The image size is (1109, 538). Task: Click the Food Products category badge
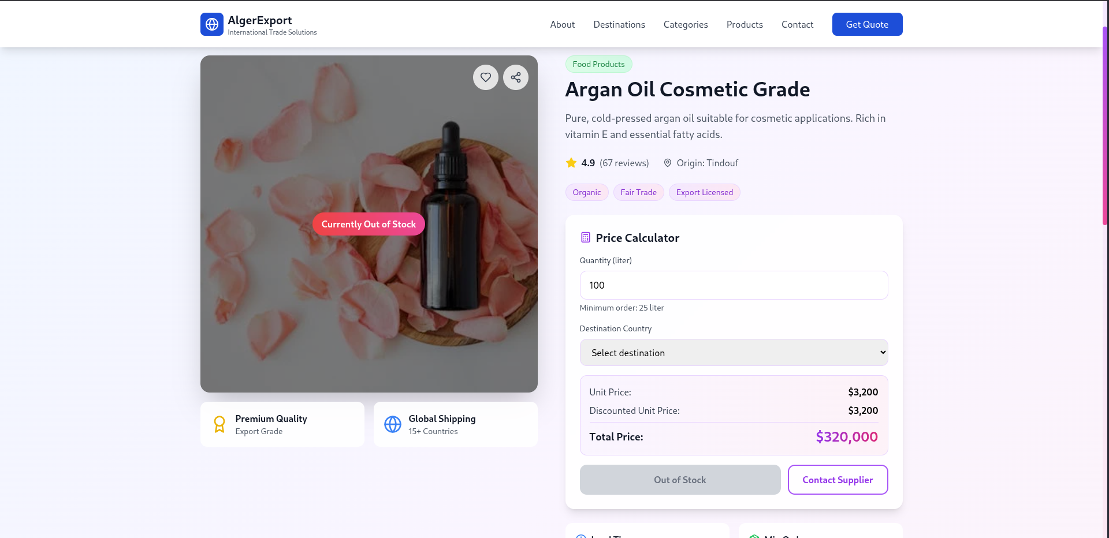point(598,64)
